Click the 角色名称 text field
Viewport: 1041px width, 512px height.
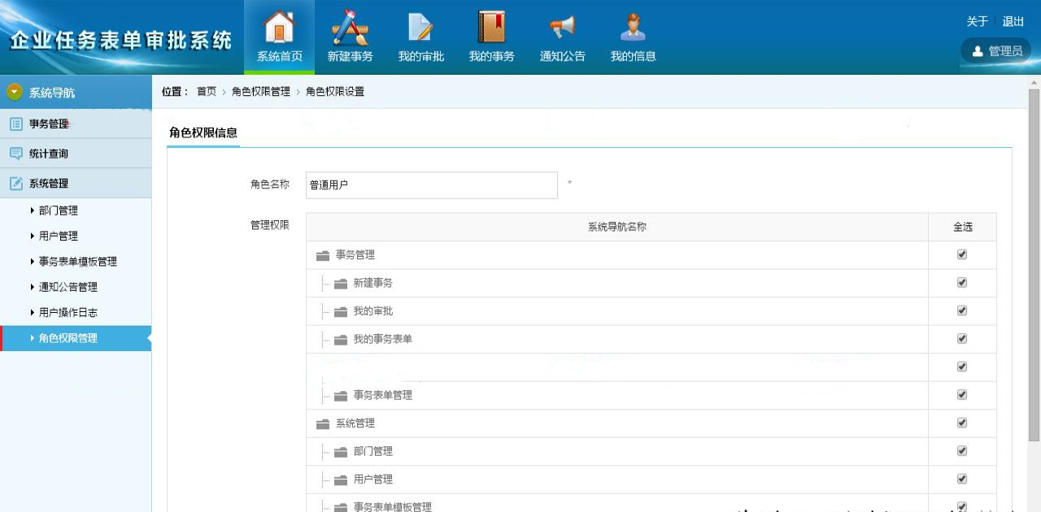point(431,185)
